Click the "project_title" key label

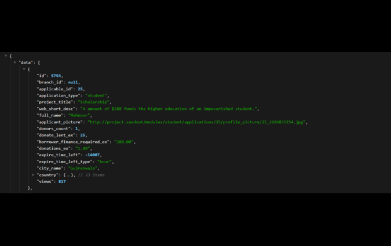(x=55, y=102)
